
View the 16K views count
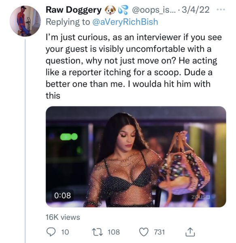[63, 217]
